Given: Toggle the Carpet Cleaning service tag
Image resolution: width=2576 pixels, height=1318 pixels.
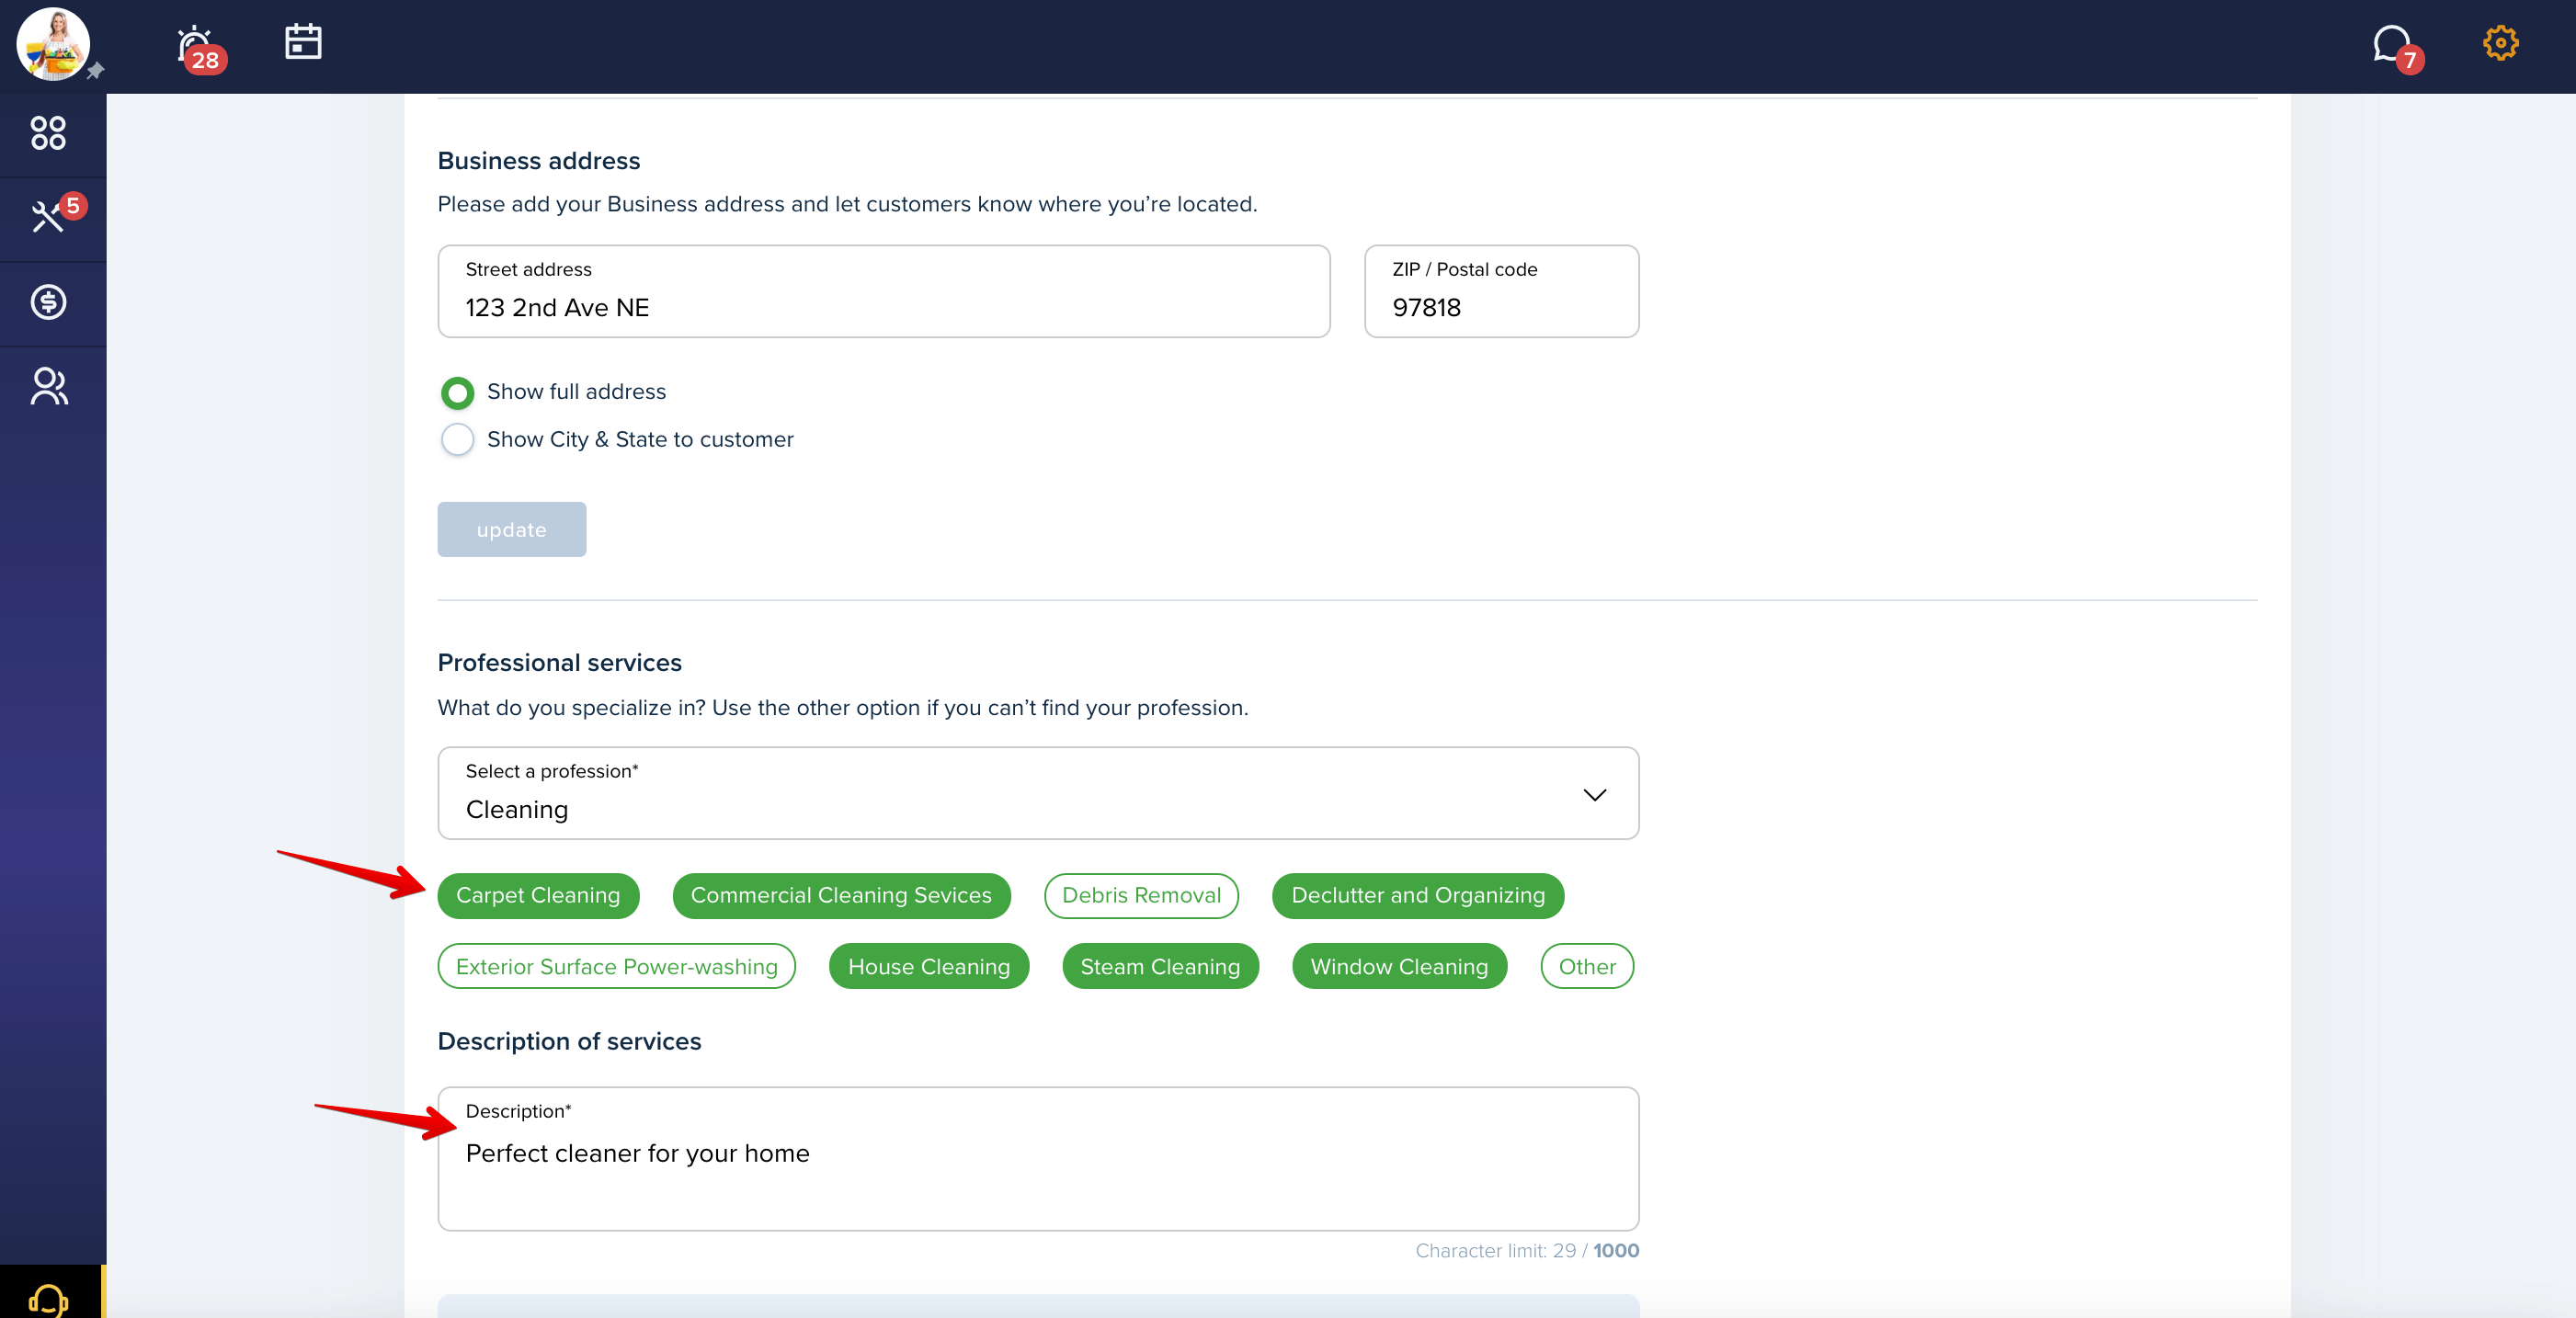Looking at the screenshot, I should pyautogui.click(x=538, y=896).
